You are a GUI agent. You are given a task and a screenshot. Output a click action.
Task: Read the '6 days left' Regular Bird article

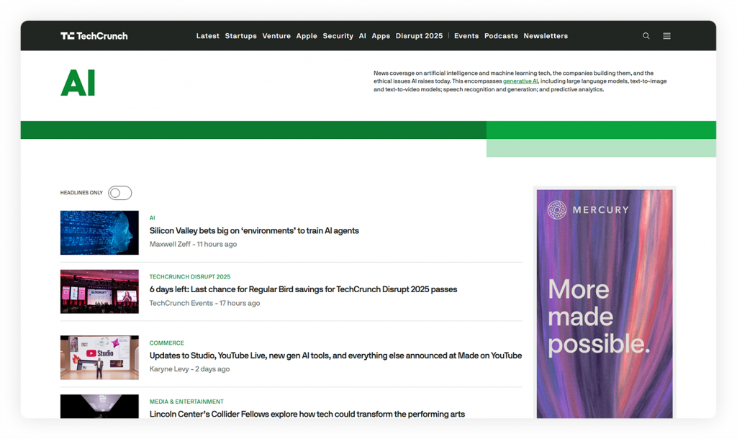[x=303, y=289]
